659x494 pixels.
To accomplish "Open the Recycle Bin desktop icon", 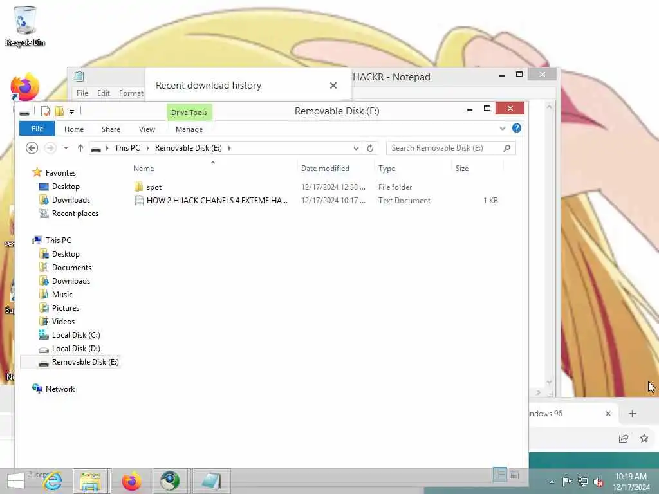I will click(x=25, y=26).
